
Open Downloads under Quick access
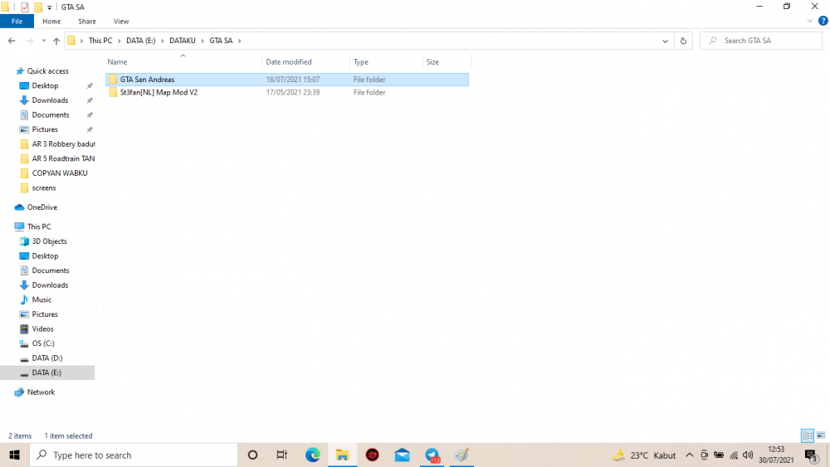(x=50, y=100)
